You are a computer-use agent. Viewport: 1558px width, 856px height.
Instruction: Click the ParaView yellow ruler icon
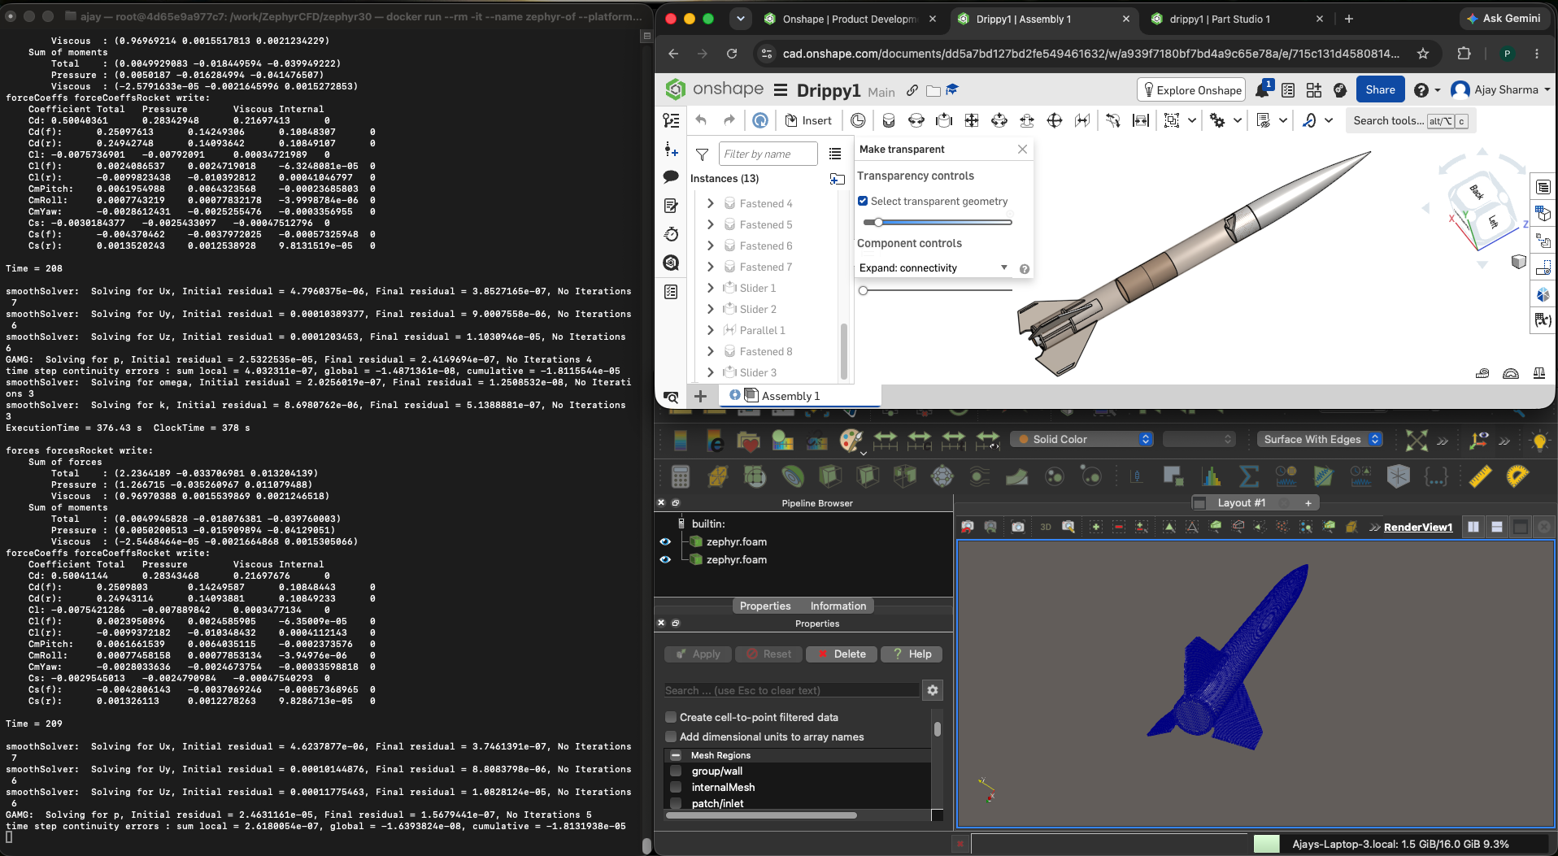tap(1480, 476)
